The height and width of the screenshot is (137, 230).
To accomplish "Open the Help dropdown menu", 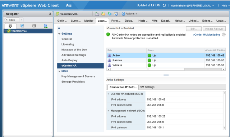I will [225, 6].
